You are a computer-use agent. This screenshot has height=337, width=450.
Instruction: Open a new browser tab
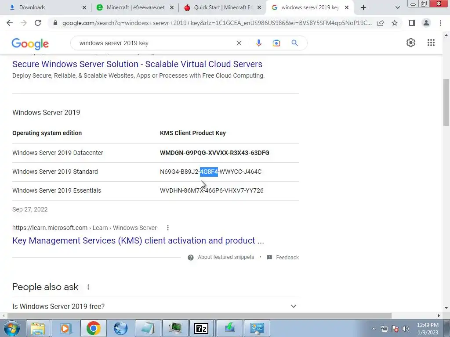[x=363, y=7]
